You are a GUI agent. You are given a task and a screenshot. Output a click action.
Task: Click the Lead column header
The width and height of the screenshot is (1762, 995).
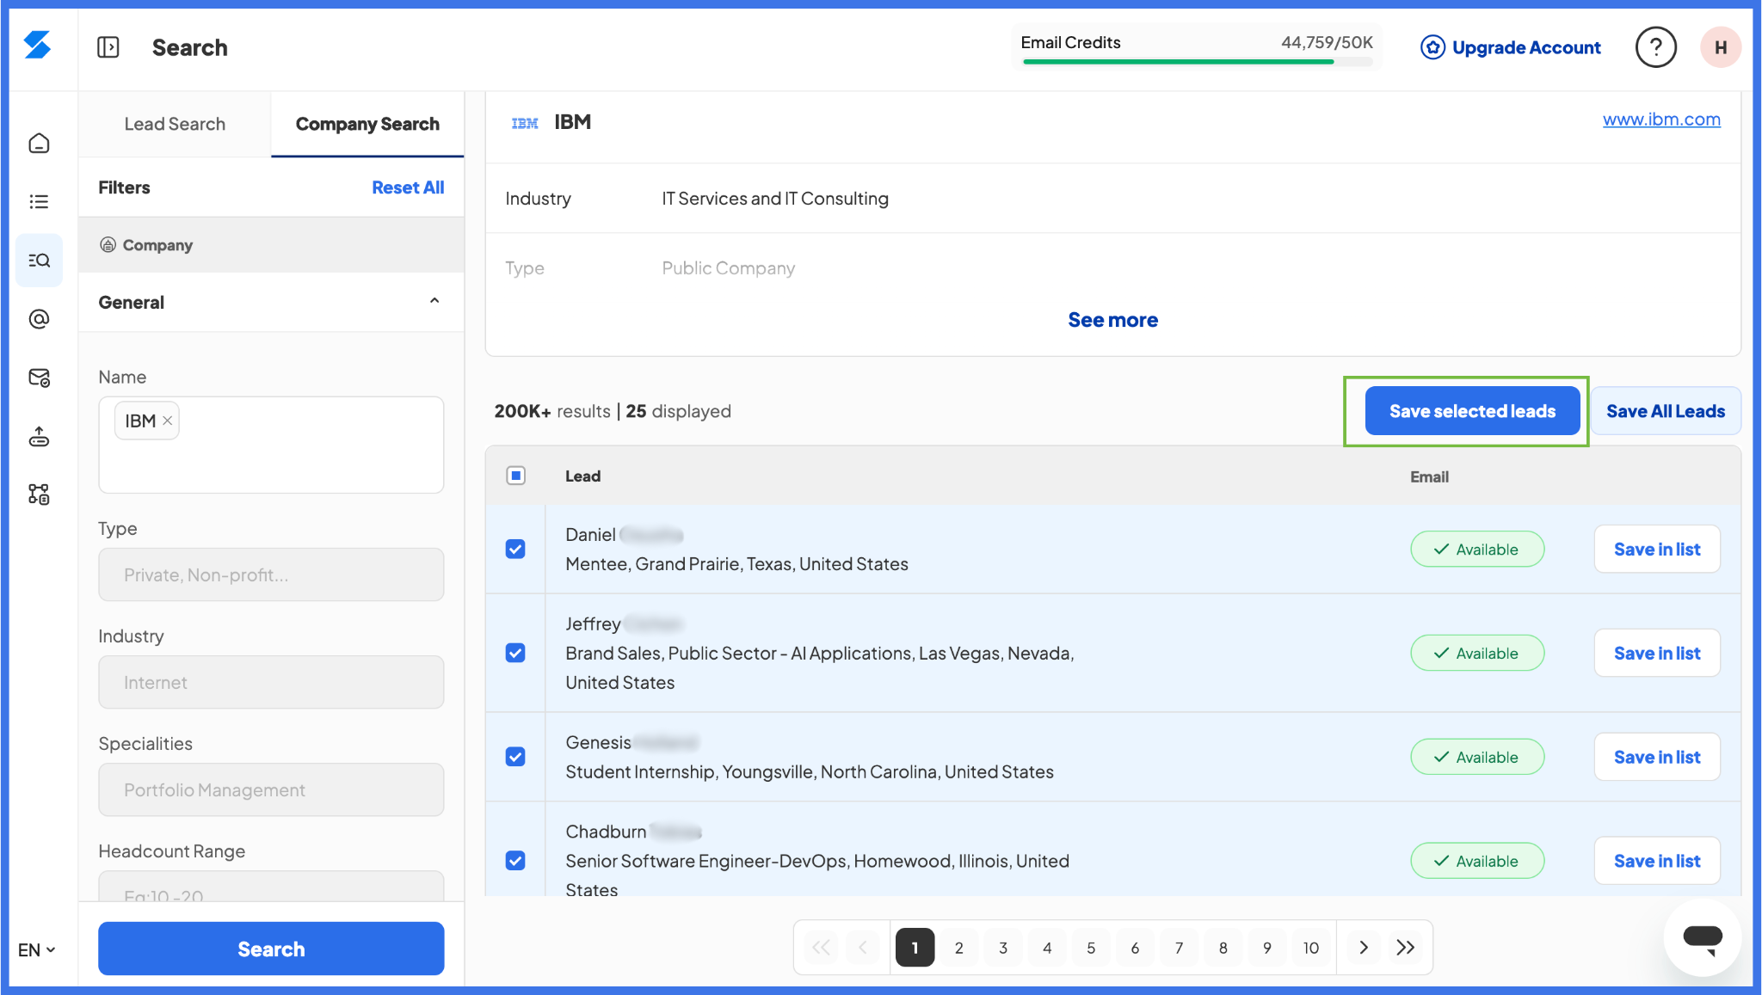582,476
